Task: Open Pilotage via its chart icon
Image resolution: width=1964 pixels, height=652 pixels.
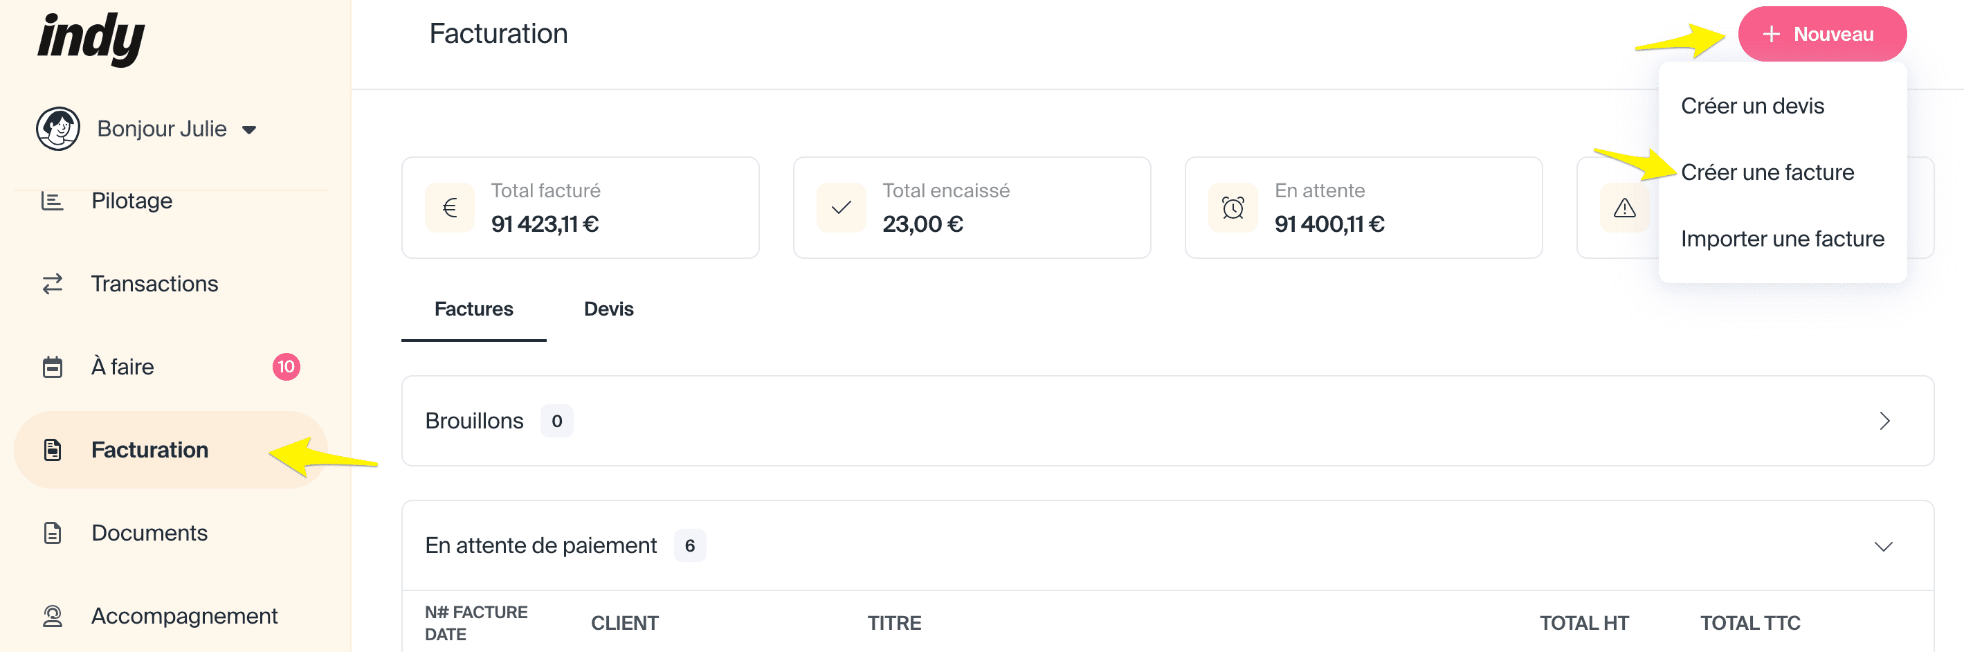Action: click(x=52, y=201)
